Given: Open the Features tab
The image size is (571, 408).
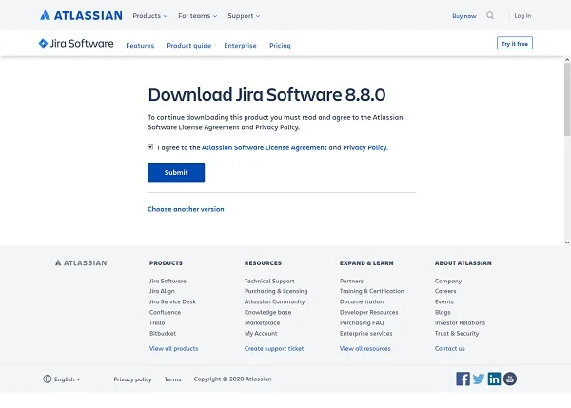Looking at the screenshot, I should click(140, 46).
